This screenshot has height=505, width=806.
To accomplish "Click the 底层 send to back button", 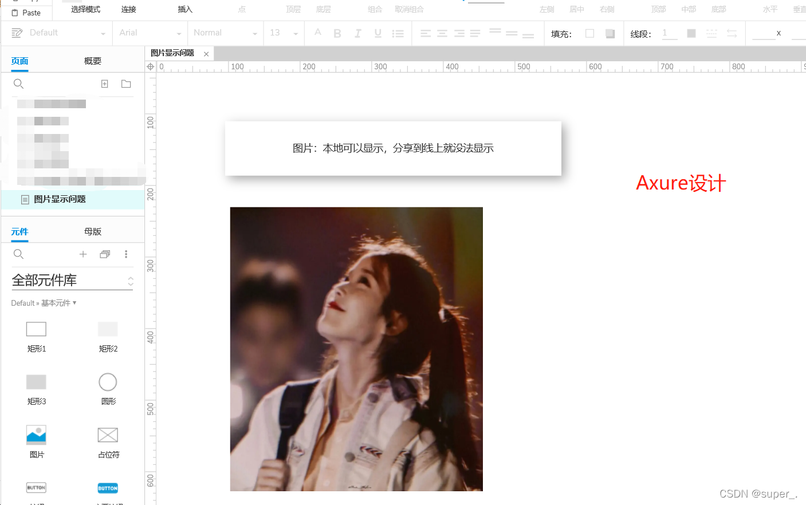I will [323, 9].
